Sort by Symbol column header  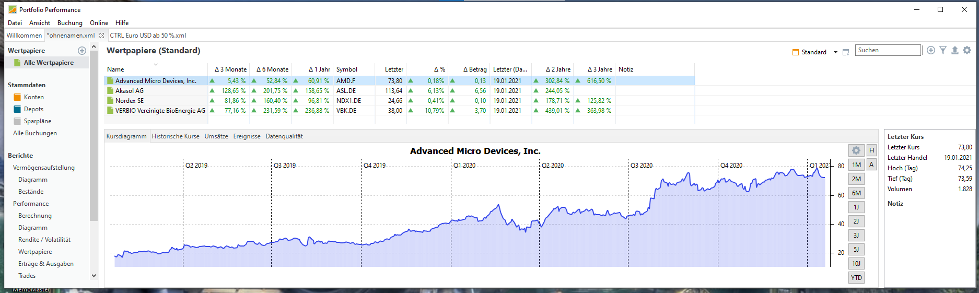pyautogui.click(x=347, y=69)
